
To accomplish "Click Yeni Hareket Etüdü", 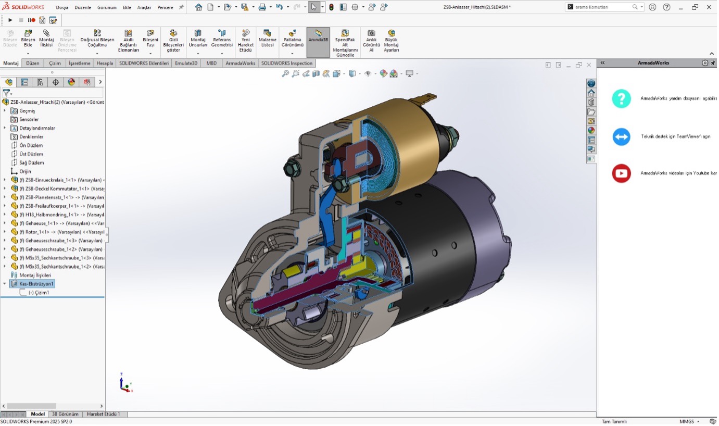I will (x=246, y=41).
